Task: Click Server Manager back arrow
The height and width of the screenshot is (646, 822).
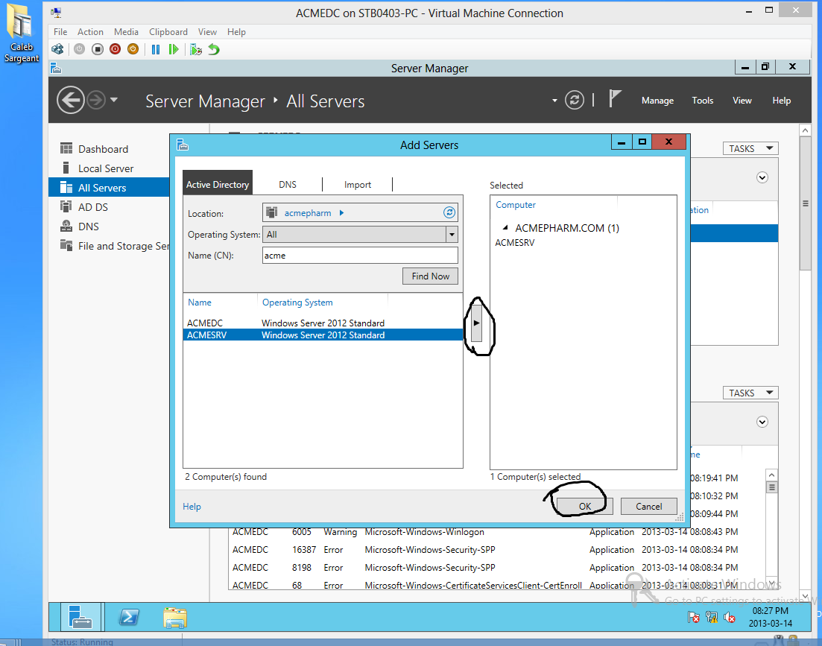Action: 71,100
